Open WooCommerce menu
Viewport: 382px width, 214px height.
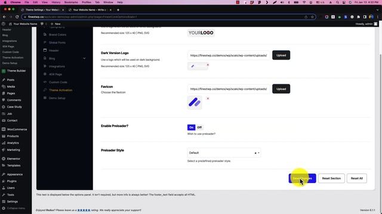click(x=17, y=130)
